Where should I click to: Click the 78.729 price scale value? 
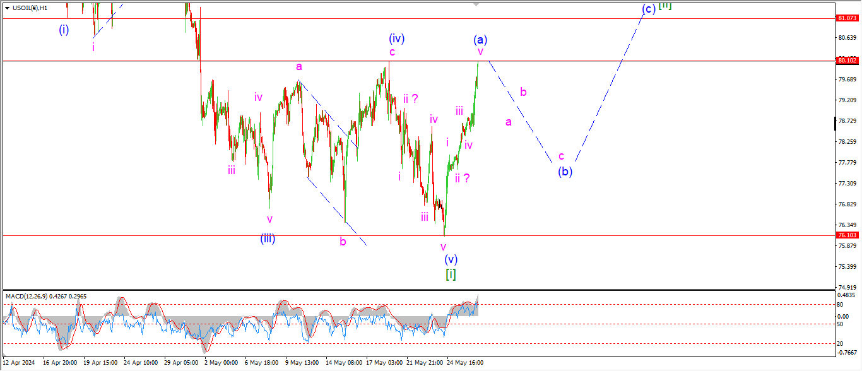(846, 121)
